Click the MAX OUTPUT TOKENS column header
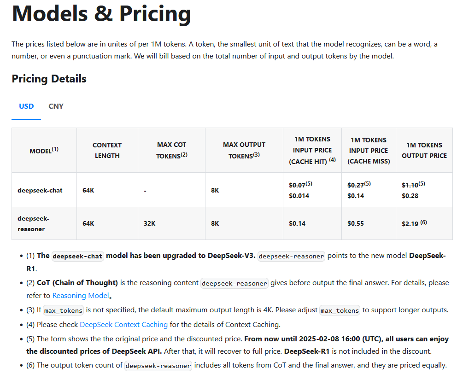 click(244, 150)
